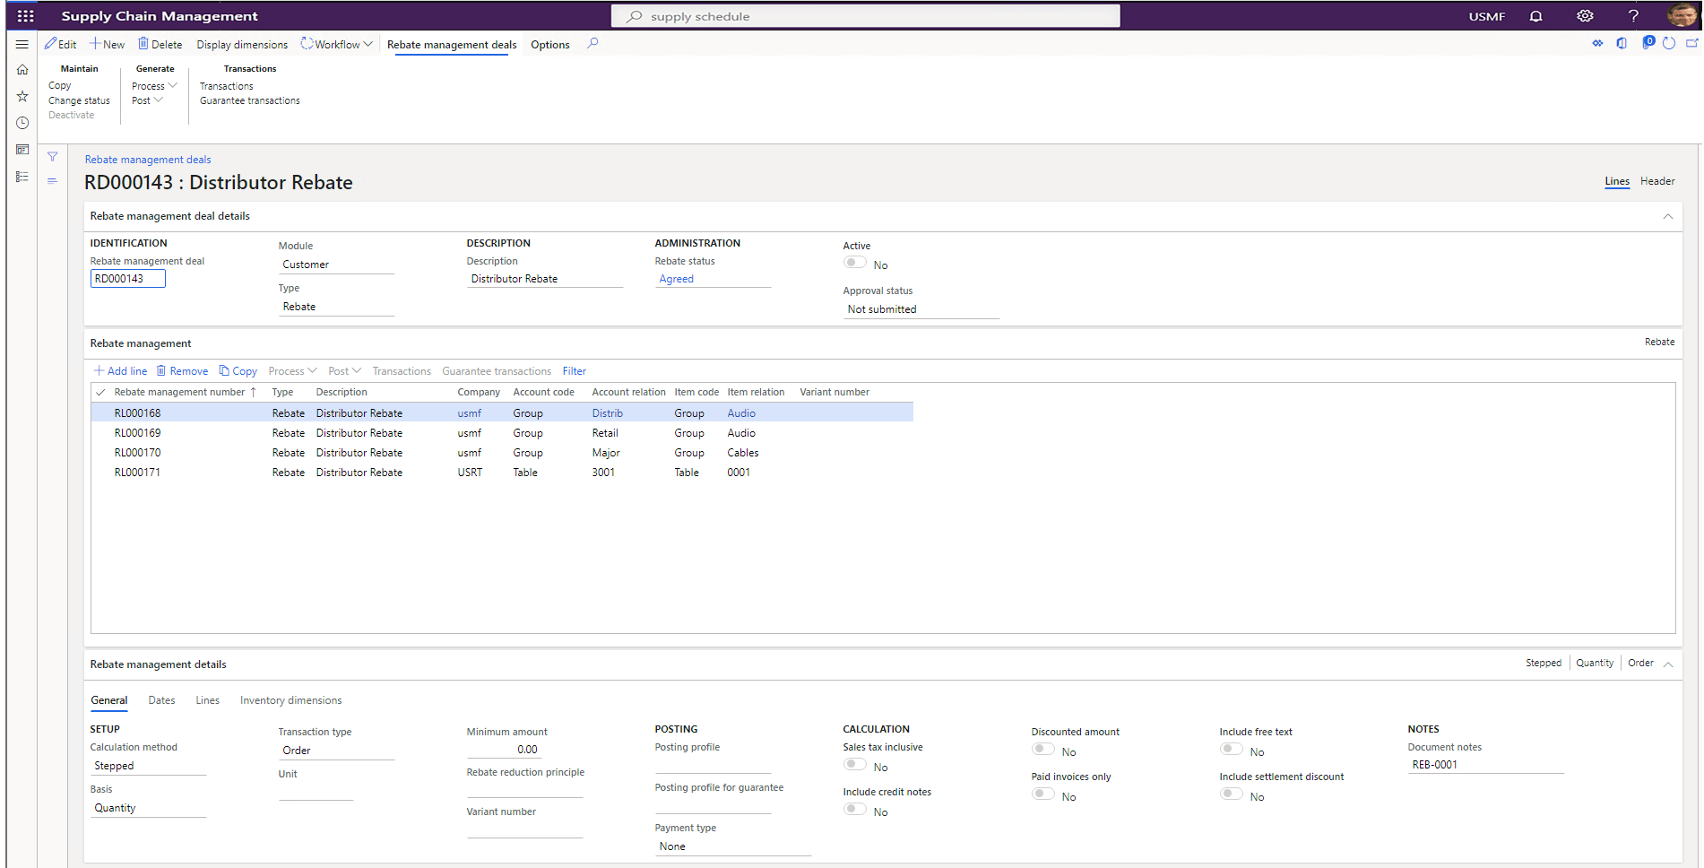Click the refresh icon in top toolbar
1704x868 pixels.
tap(1668, 42)
